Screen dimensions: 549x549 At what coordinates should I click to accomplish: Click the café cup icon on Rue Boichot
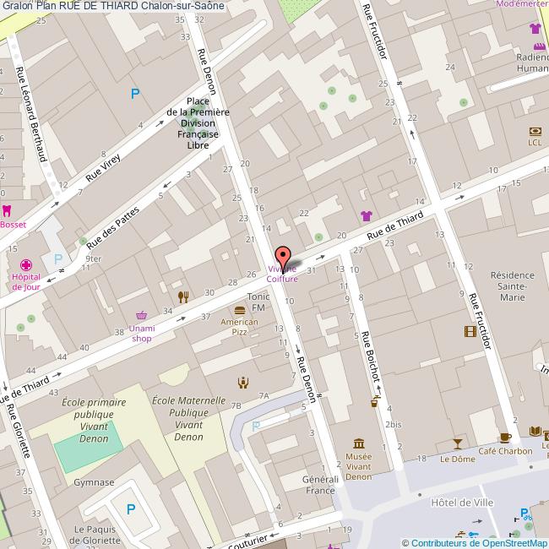click(375, 403)
